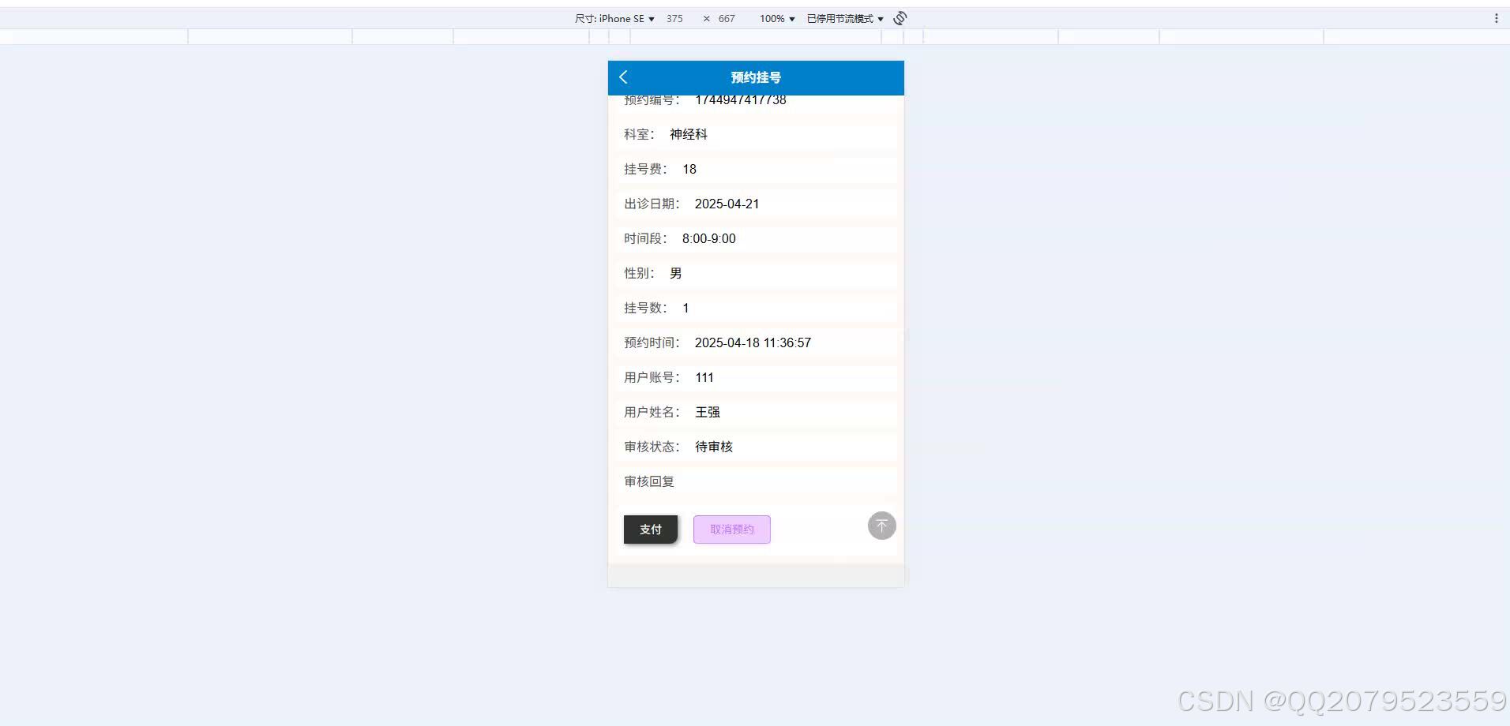Tap the scroll-to-top round icon
Screen dimensions: 1510x726
tap(881, 526)
